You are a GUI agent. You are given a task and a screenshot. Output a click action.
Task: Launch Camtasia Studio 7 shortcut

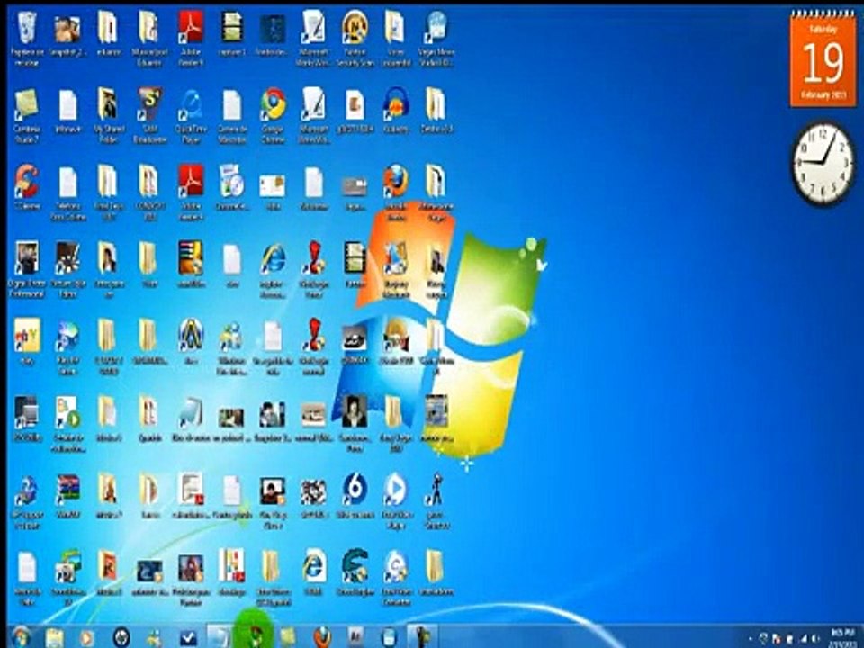pyautogui.click(x=26, y=114)
